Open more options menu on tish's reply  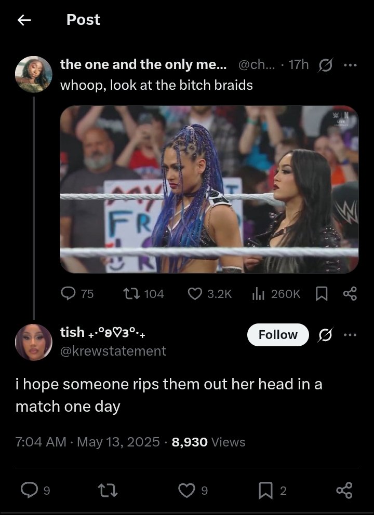pos(350,335)
